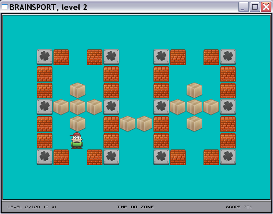Click the crate directly above the player
This screenshot has height=214, width=273.
(x=78, y=123)
